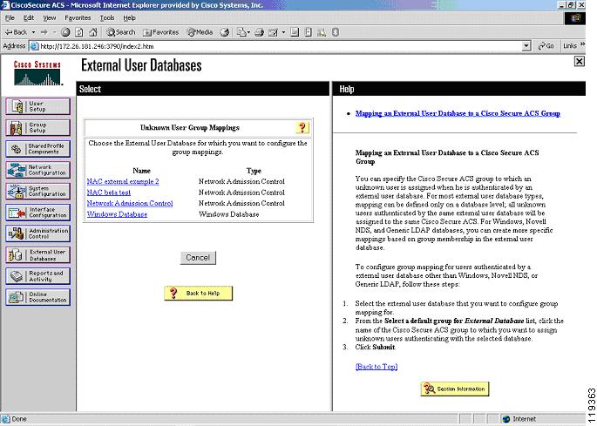Open Shared Profile Components

click(37, 149)
